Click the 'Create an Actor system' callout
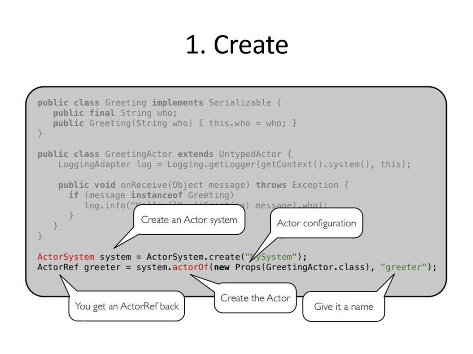Image resolution: width=473 pixels, height=354 pixels. 189,220
